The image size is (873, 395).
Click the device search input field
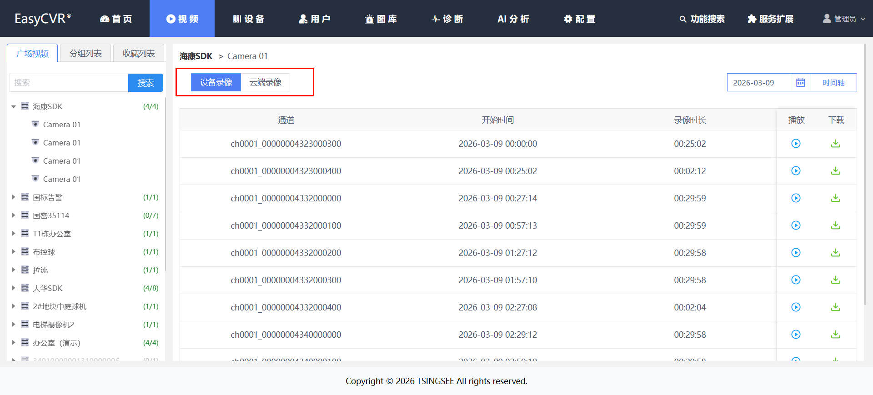(69, 83)
